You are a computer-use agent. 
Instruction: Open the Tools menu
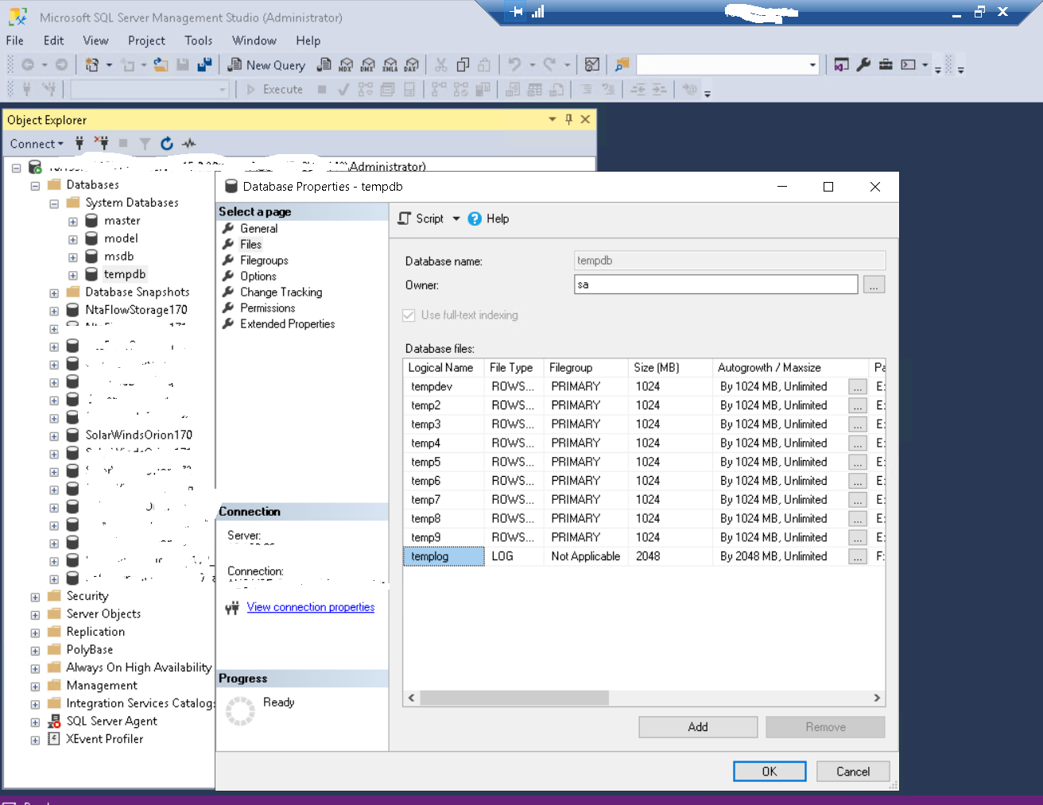point(199,41)
